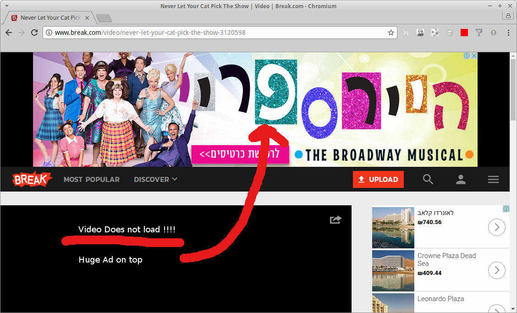
Task: Click the extension icon left of the bank-building icon
Action: (435, 33)
